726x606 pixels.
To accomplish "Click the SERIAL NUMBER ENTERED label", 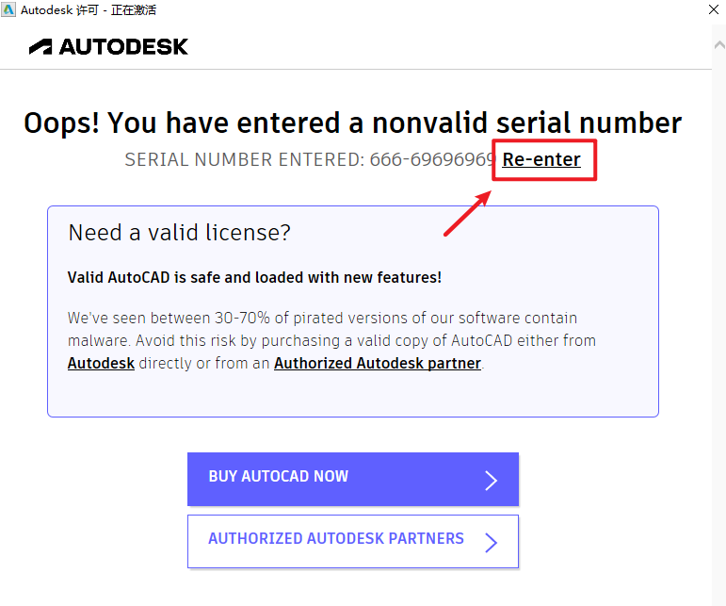I will [244, 159].
